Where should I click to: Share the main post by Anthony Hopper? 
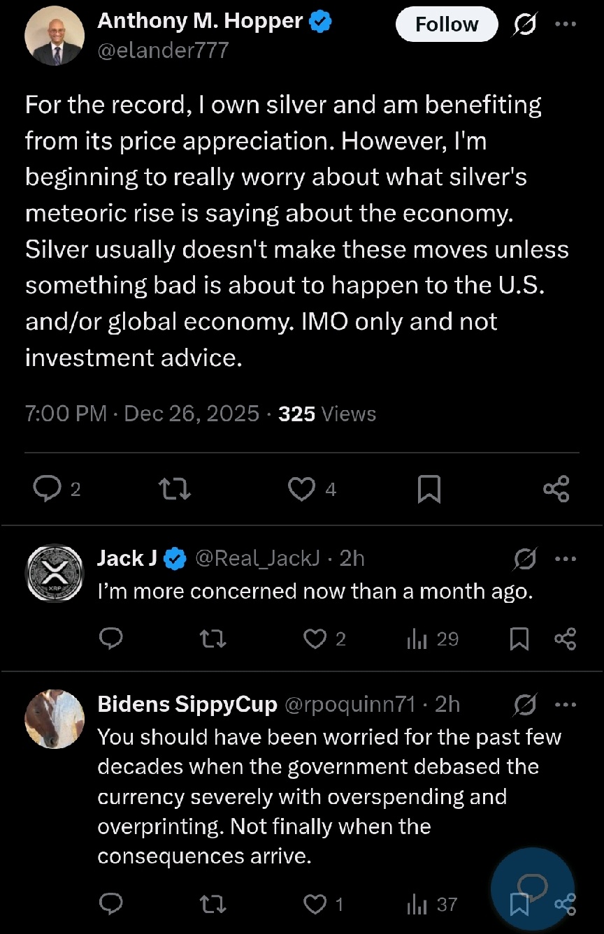[x=556, y=489]
